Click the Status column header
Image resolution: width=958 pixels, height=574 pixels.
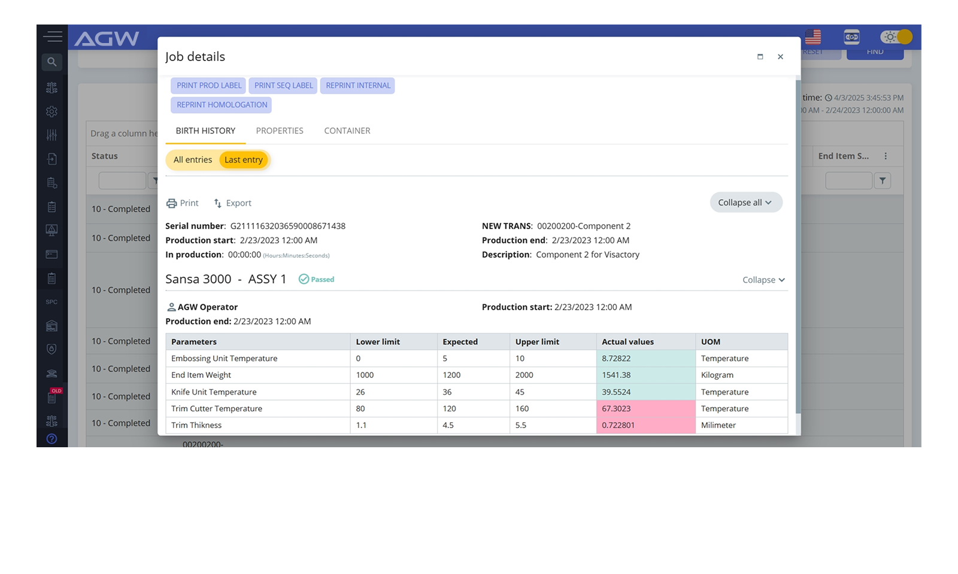105,156
